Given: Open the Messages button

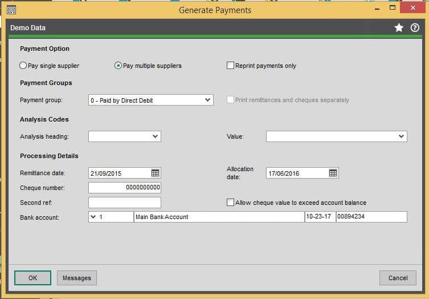Looking at the screenshot, I should point(76,278).
